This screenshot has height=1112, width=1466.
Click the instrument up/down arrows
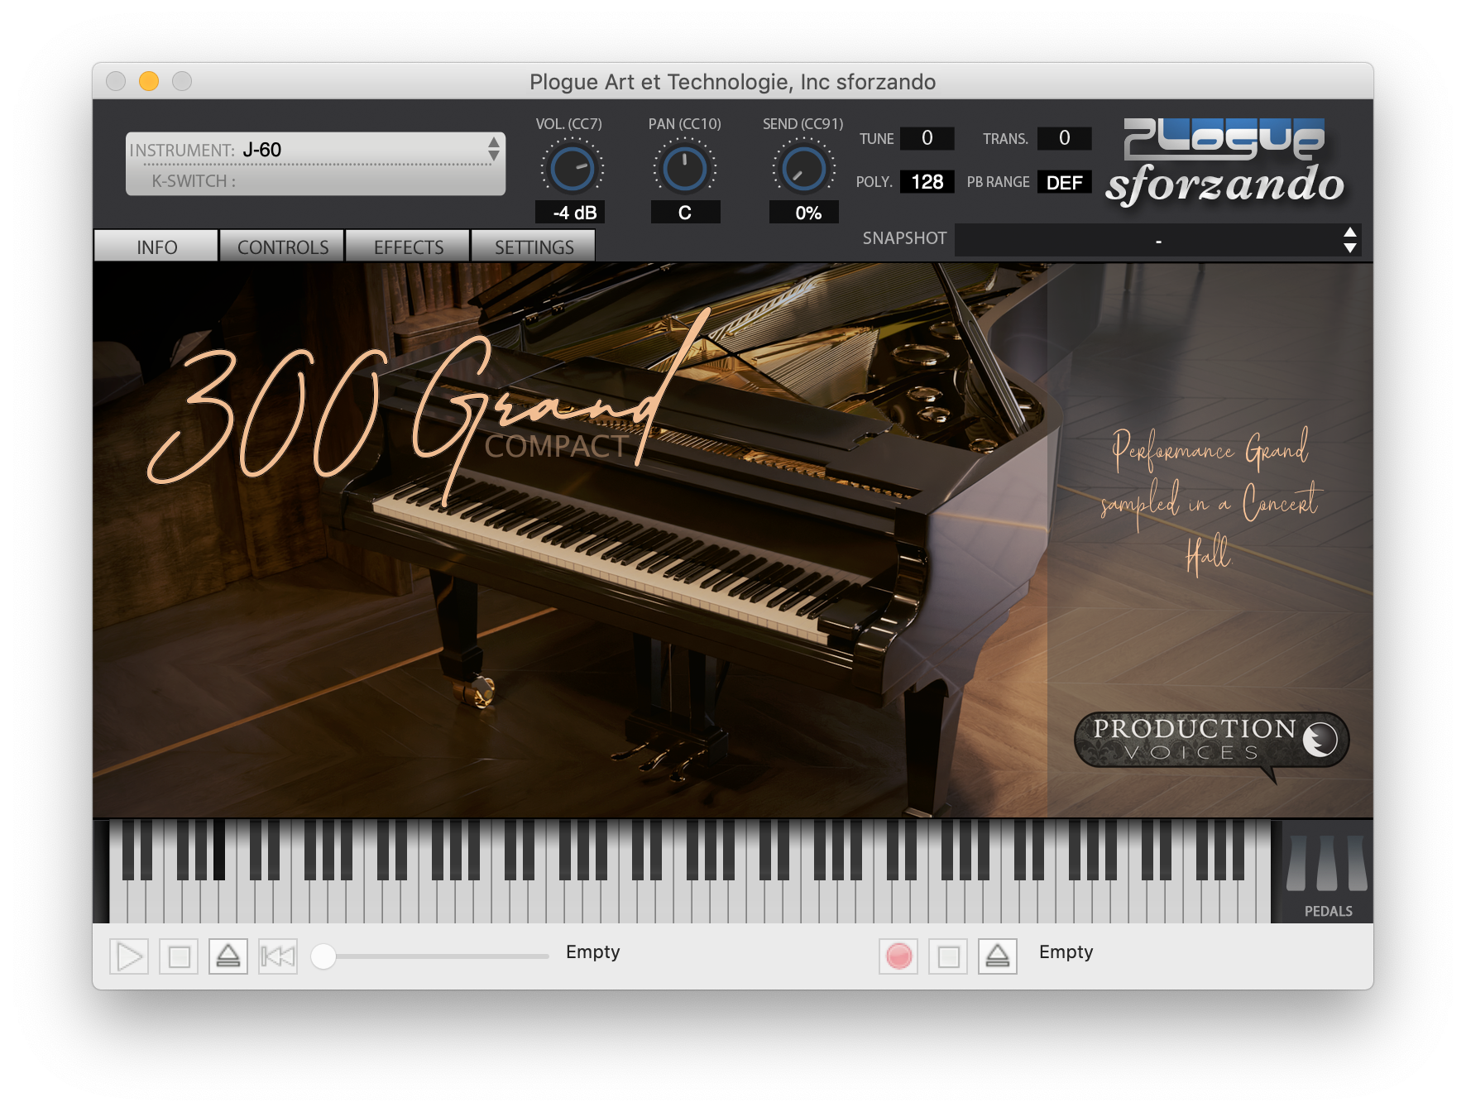coord(494,149)
